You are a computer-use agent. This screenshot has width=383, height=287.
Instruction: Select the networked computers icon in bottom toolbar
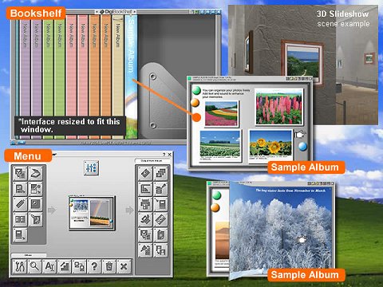click(x=79, y=266)
